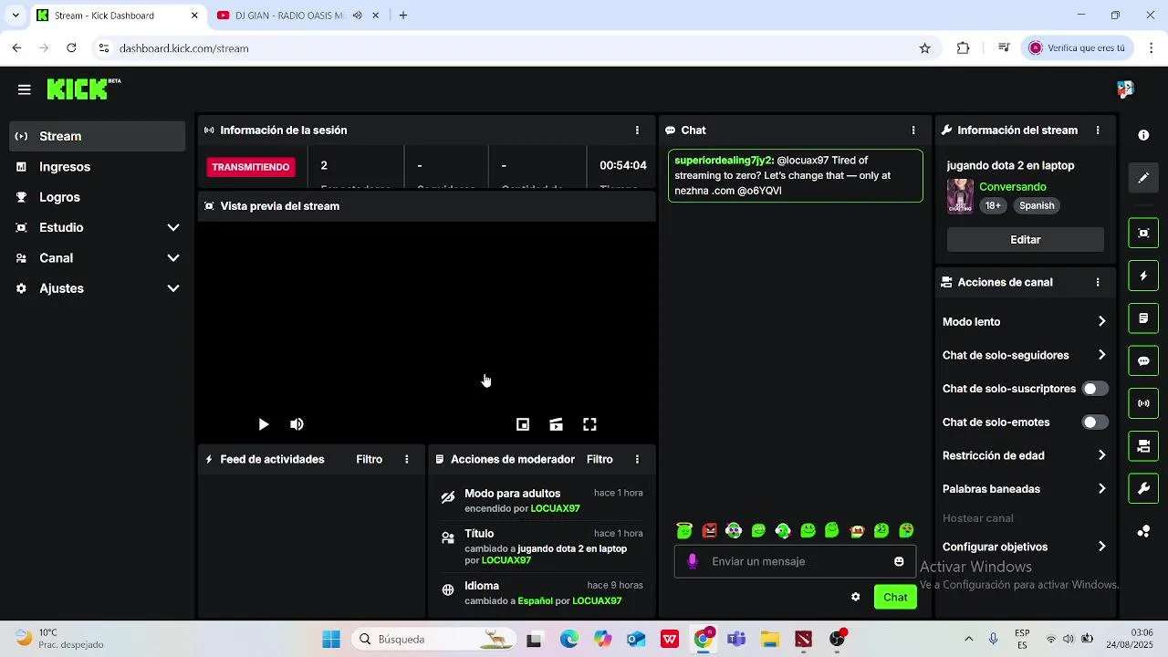Toggle the session info broadcast widget icon
1168x657 pixels.
pyautogui.click(x=1143, y=403)
